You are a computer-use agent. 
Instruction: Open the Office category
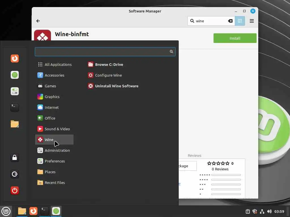pos(54,118)
